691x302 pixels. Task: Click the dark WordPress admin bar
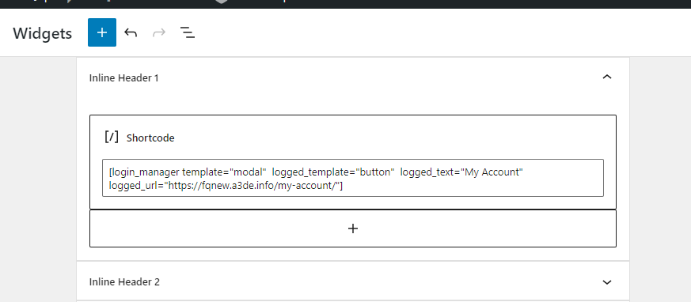(441, 4)
